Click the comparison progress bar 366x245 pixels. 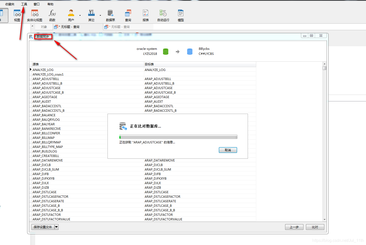pos(178,137)
